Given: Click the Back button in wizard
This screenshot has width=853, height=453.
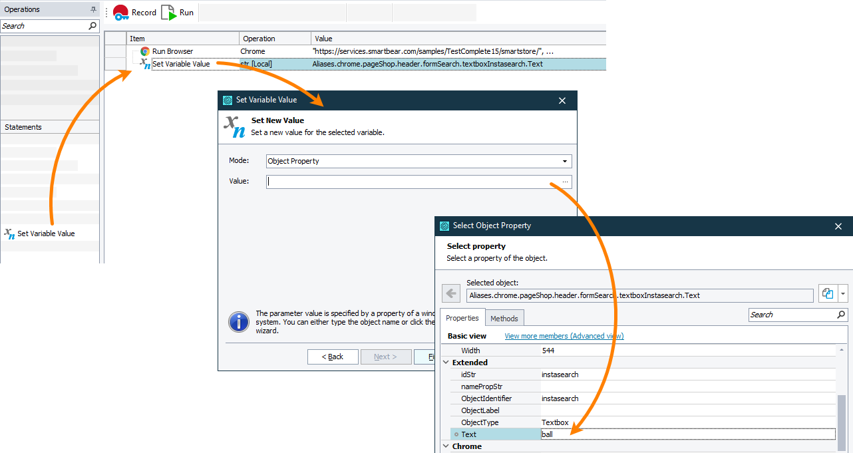Looking at the screenshot, I should 333,357.
